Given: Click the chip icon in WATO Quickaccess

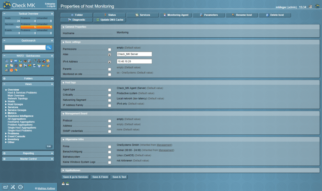Looking at the screenshot, I should click(x=25, y=61).
